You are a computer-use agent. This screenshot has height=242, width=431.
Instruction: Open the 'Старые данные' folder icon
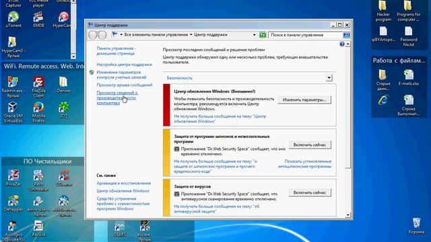pyautogui.click(x=383, y=80)
